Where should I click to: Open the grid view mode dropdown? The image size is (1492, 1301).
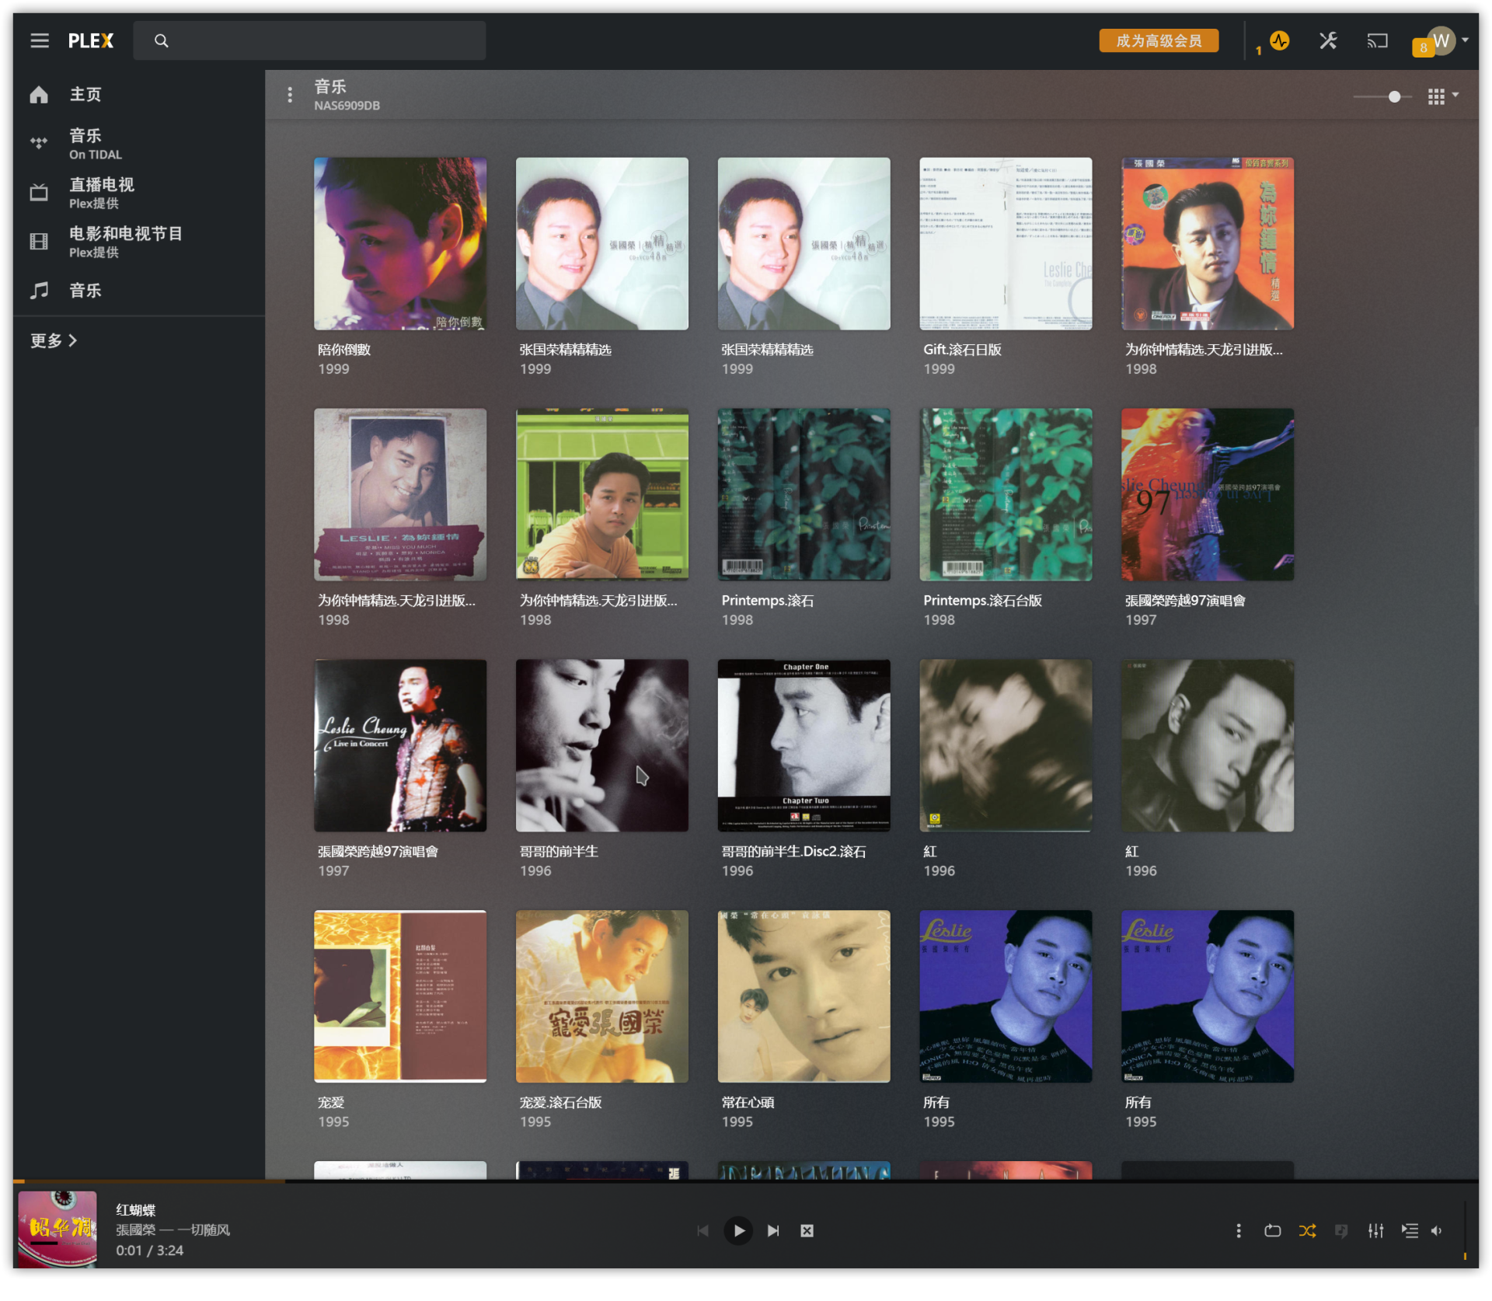tap(1442, 96)
